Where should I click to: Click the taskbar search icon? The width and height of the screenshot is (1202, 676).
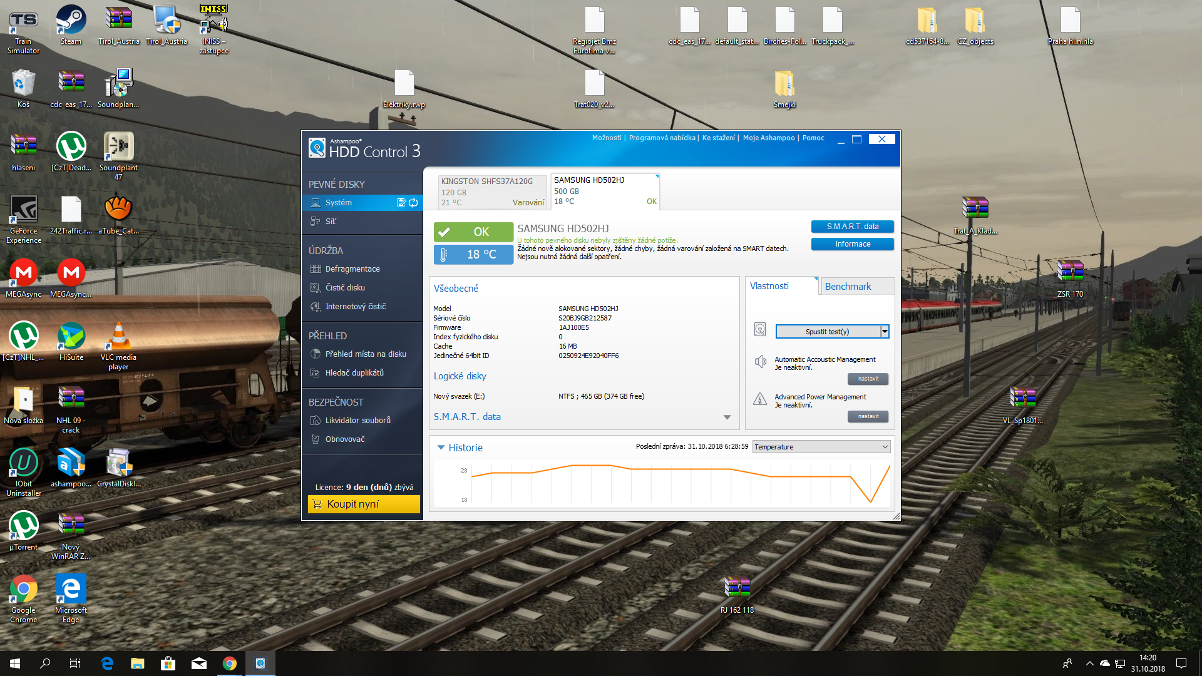[45, 663]
